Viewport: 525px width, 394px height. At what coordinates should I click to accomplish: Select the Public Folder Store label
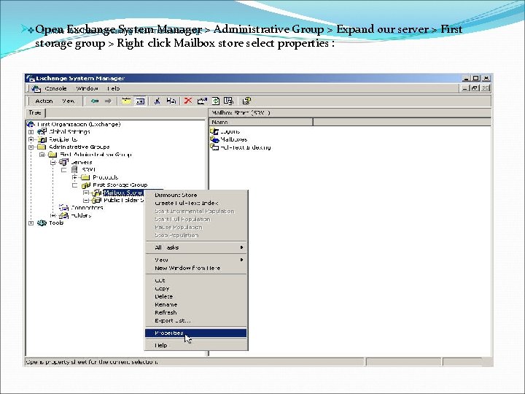point(123,201)
